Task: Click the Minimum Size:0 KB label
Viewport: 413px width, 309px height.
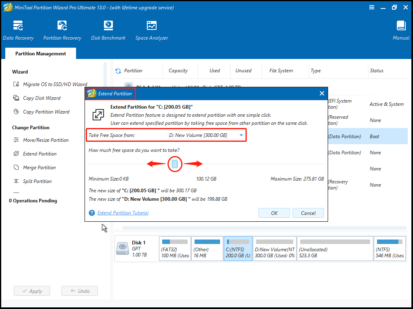Action: pos(108,179)
